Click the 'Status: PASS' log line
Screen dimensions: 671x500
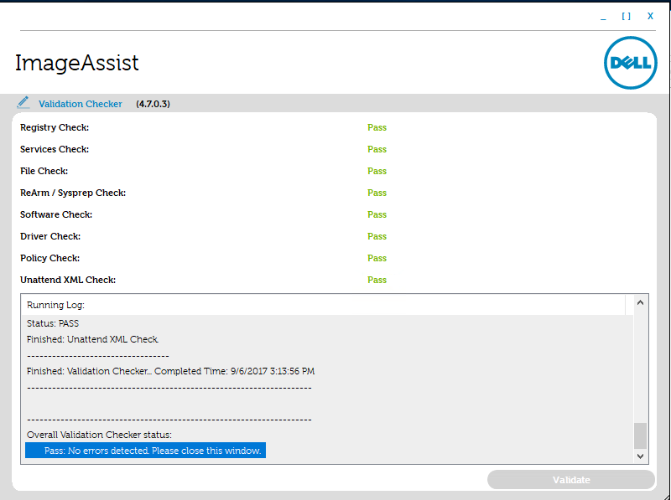(x=53, y=323)
